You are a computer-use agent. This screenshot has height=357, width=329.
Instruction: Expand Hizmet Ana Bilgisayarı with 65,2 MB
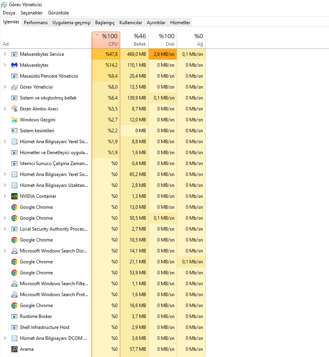tap(5, 174)
